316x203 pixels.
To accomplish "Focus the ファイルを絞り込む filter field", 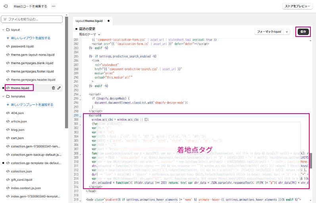I will tap(32, 19).
